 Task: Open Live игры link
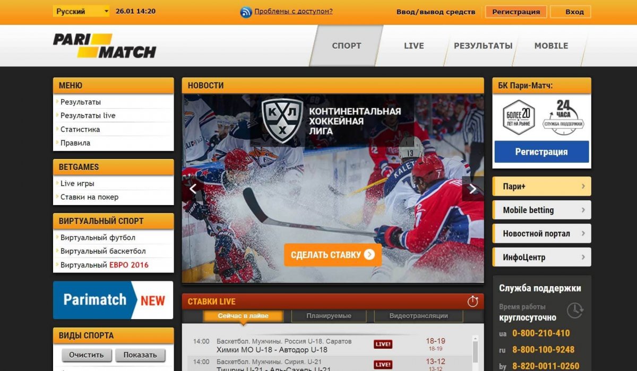click(78, 183)
